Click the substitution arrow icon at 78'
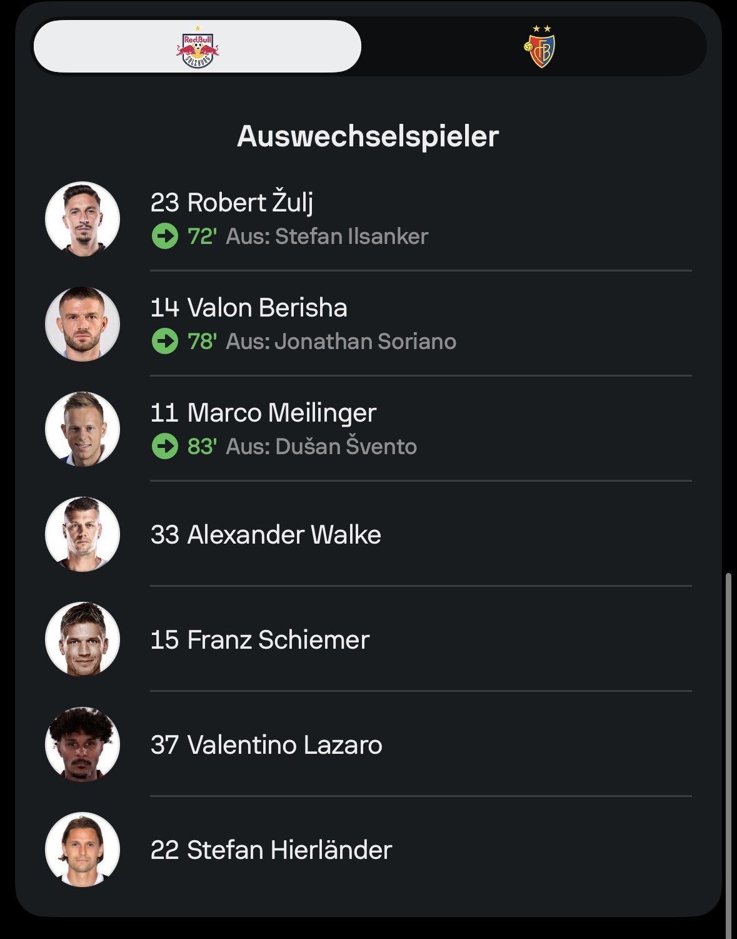Screen dimensions: 737x939 pyautogui.click(x=165, y=342)
